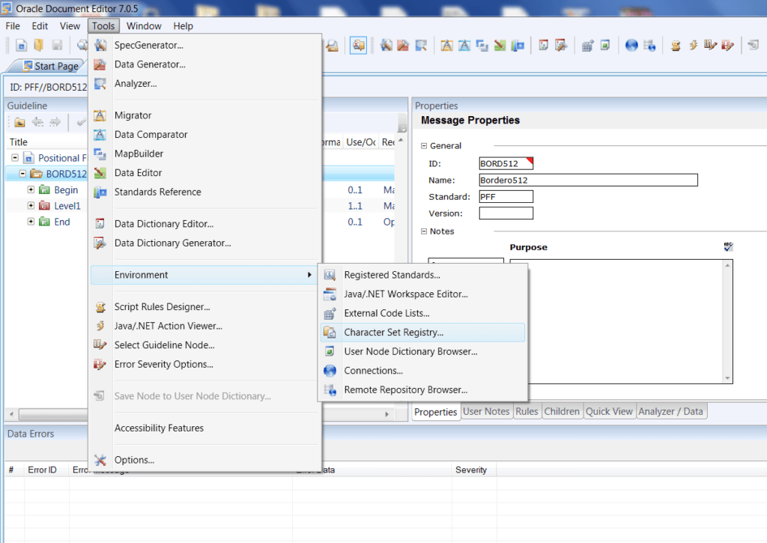Viewport: 767px width, 543px height.
Task: Collapse the Positional F guideline node
Action: point(15,158)
